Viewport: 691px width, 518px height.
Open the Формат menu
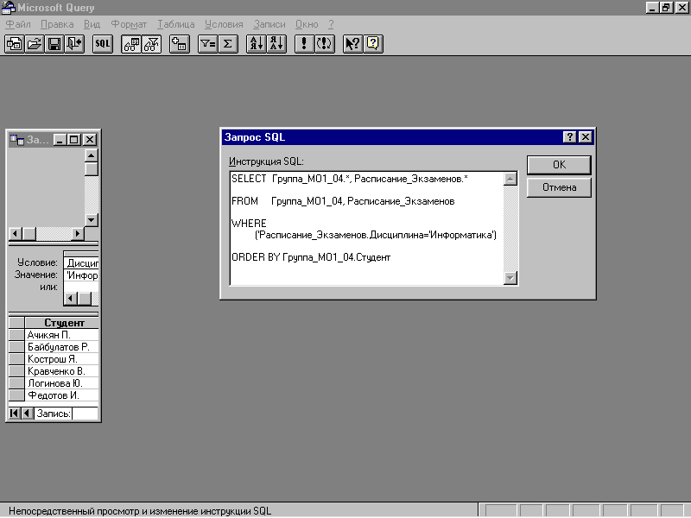coord(129,24)
